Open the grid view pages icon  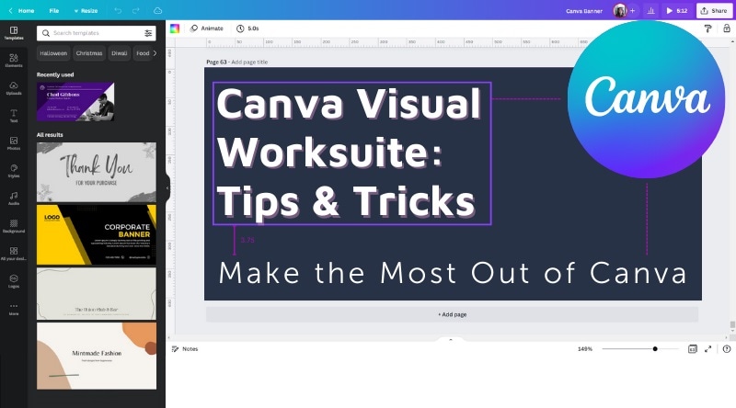click(x=693, y=349)
